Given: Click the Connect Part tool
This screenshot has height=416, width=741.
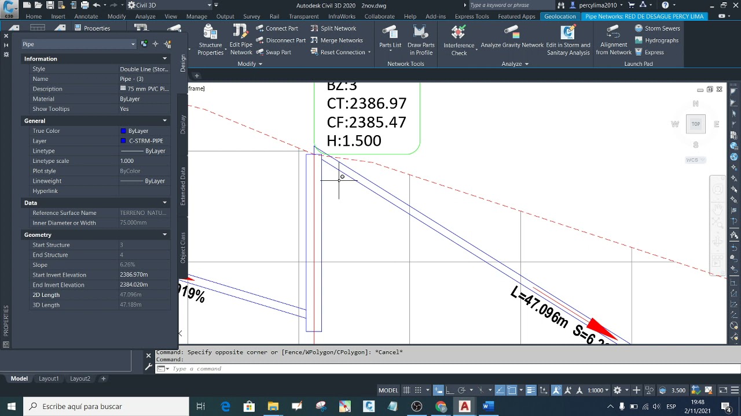Looking at the screenshot, I should click(x=276, y=28).
